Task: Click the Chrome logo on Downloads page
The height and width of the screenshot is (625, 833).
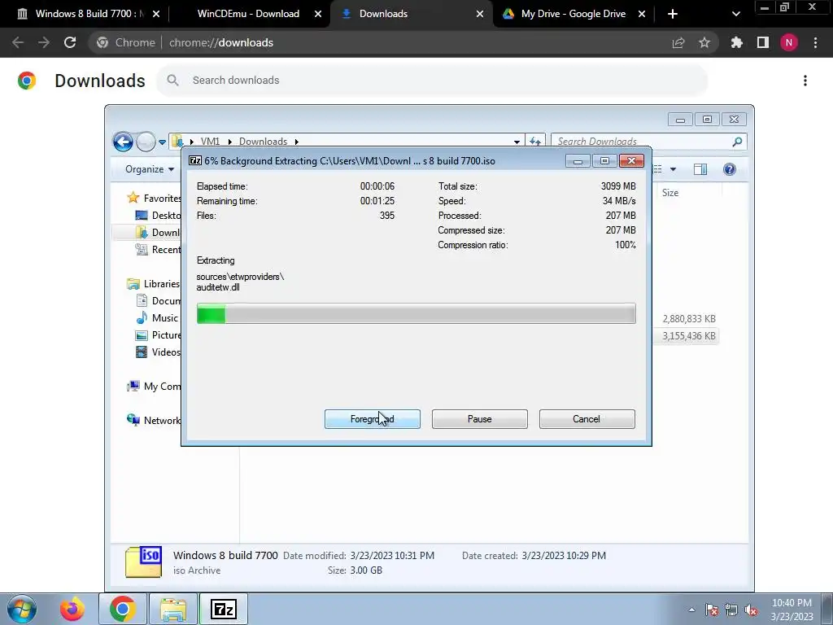Action: click(x=27, y=81)
